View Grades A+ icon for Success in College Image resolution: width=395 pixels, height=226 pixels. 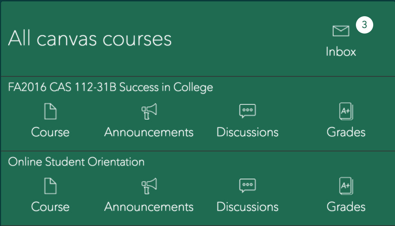click(x=346, y=112)
